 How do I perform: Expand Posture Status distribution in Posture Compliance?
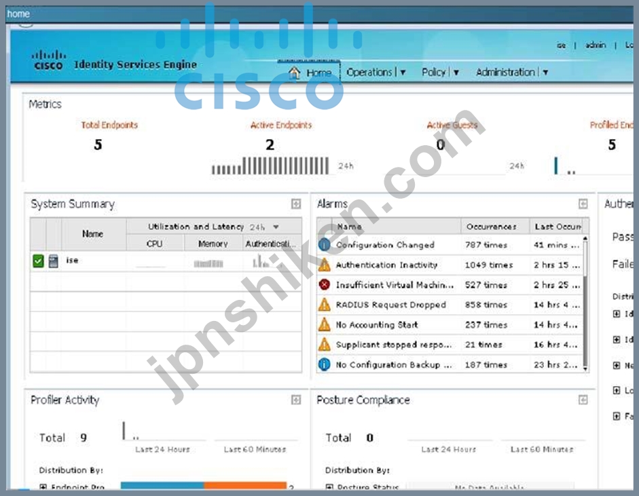[x=330, y=487]
